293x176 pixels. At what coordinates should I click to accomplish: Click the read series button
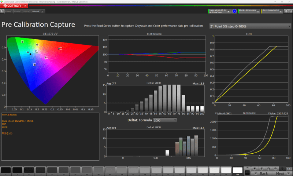(268, 168)
